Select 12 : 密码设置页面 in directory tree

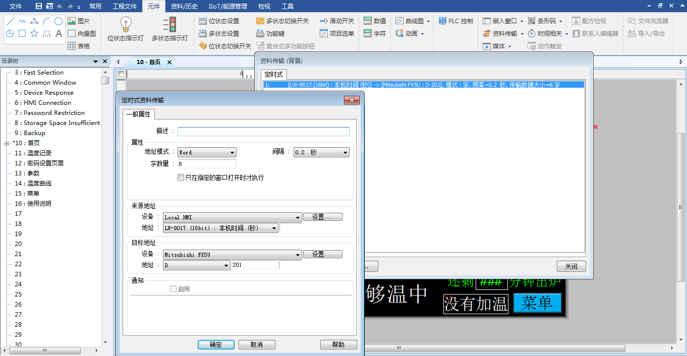pos(39,163)
